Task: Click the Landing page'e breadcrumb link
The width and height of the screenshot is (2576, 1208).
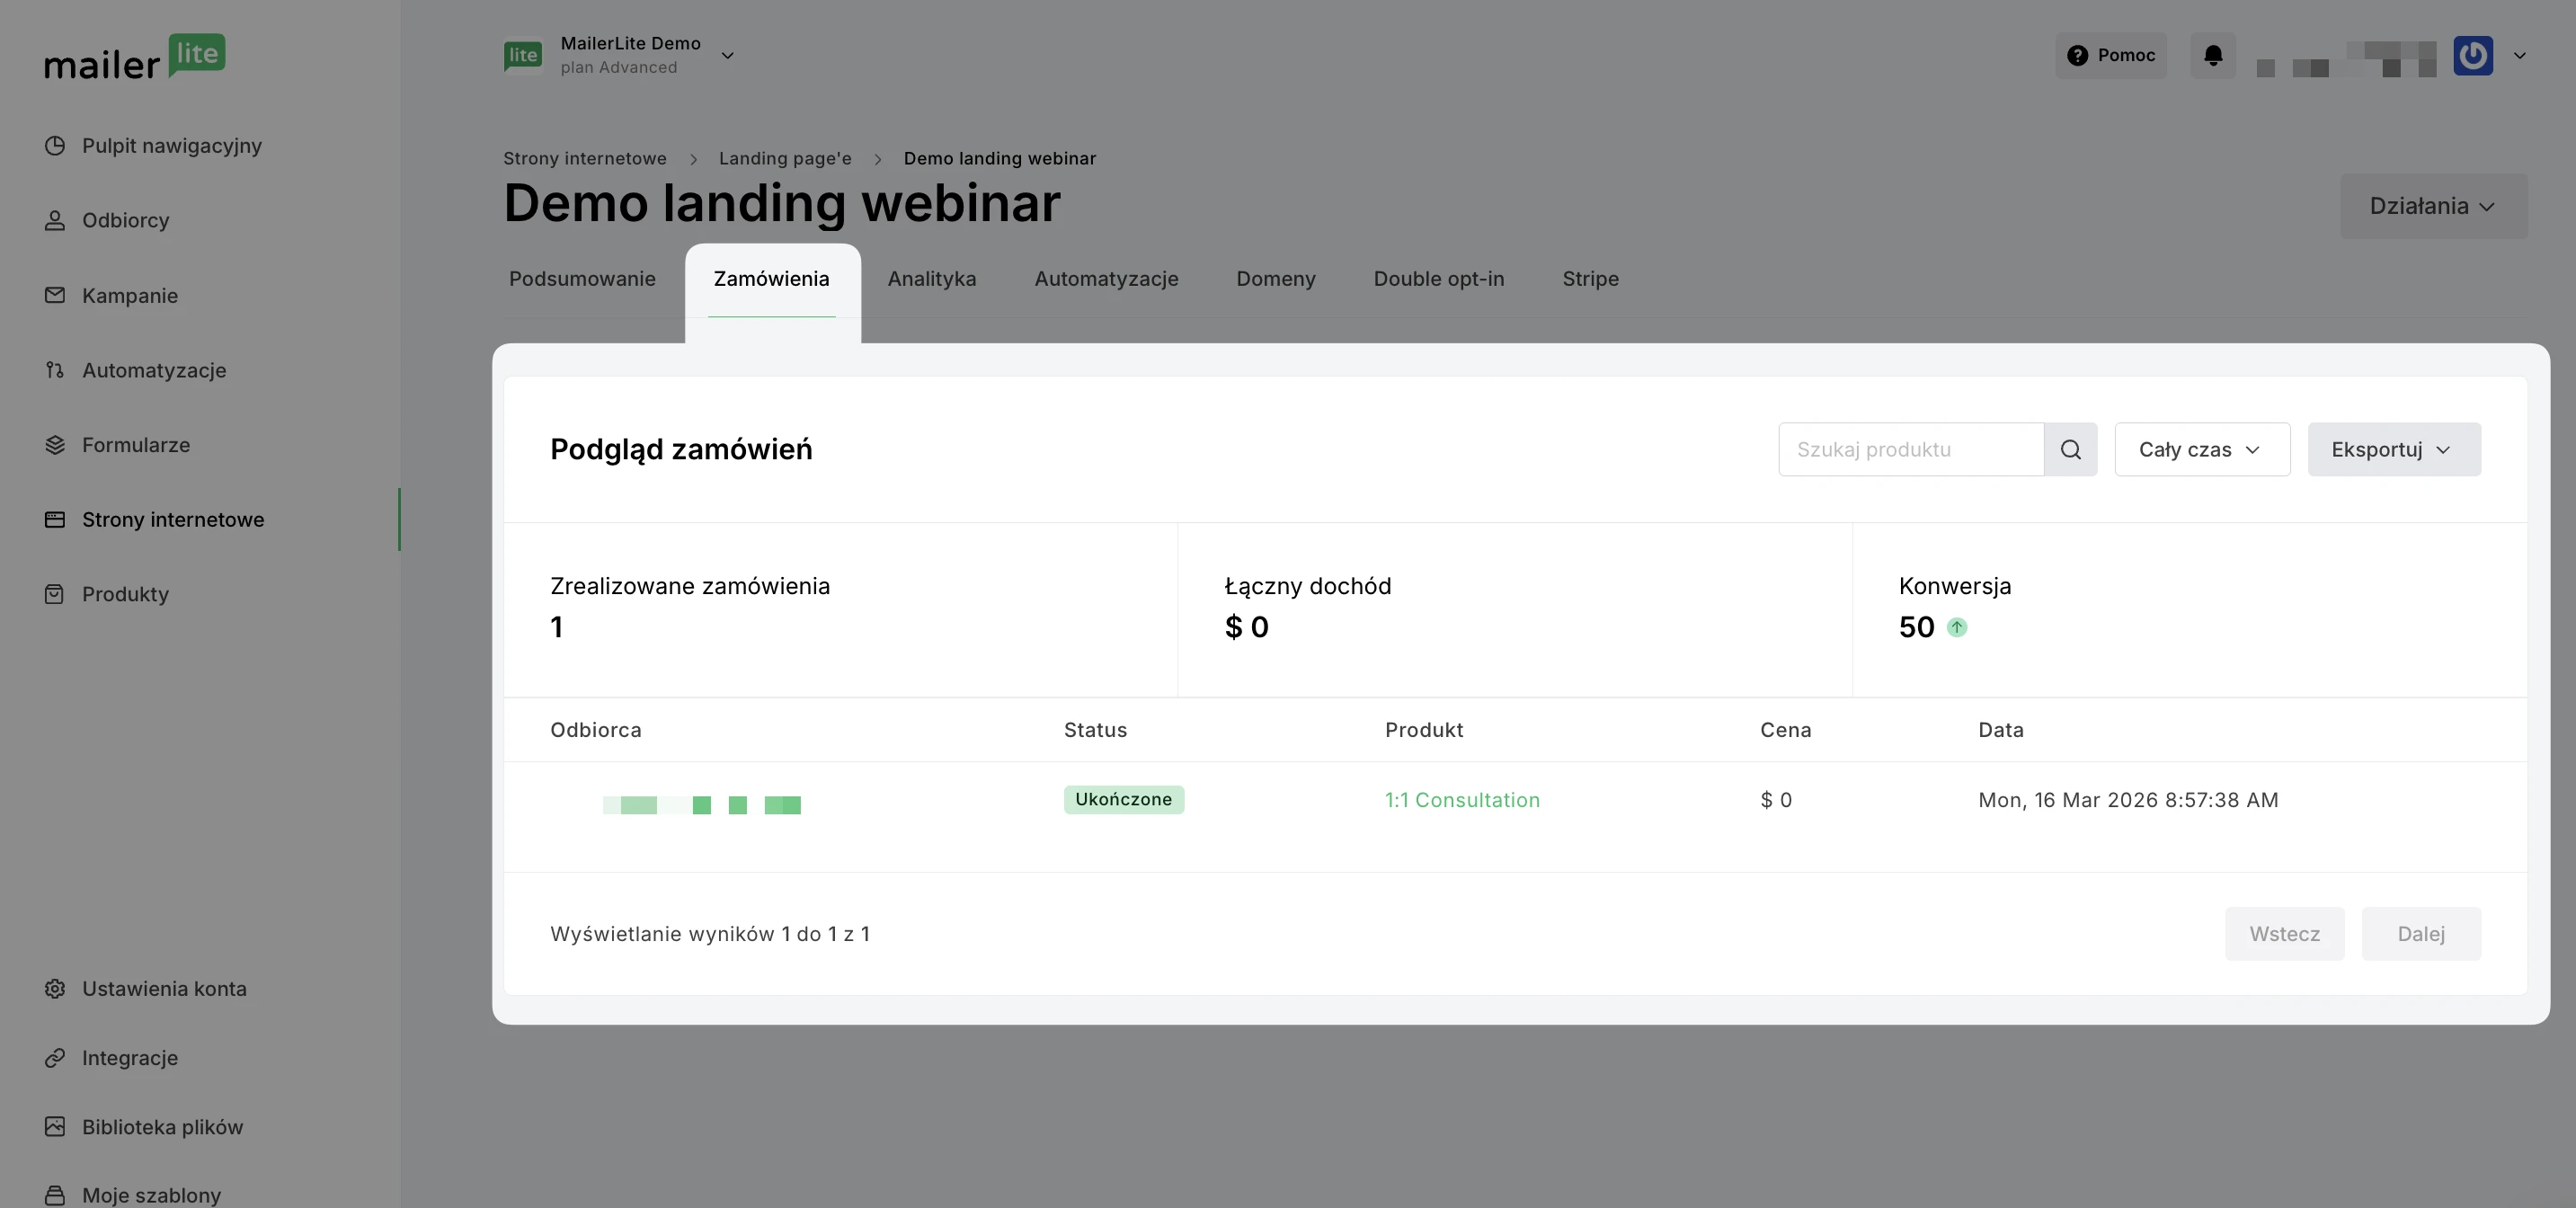Action: coord(785,158)
